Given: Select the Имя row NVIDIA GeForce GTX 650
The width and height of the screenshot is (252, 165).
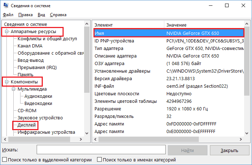Looking at the screenshot, I should [169, 33].
